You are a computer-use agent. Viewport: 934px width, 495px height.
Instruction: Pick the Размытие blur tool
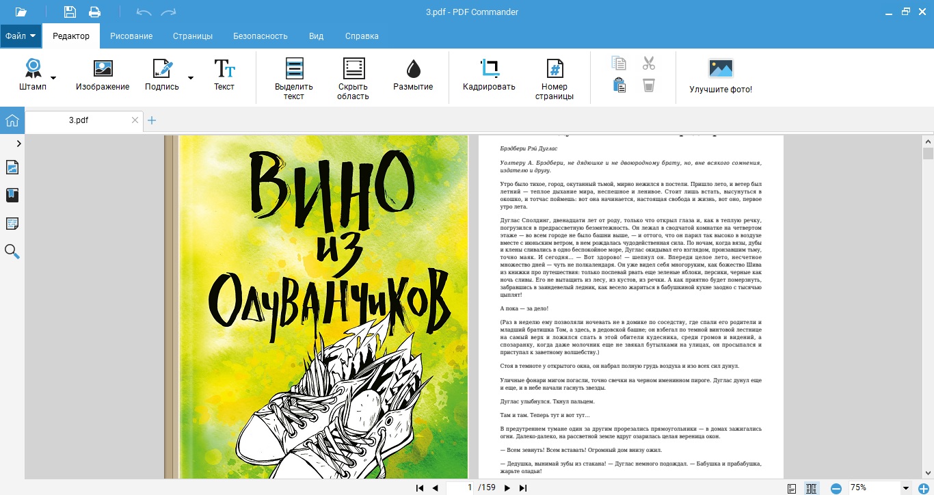413,75
